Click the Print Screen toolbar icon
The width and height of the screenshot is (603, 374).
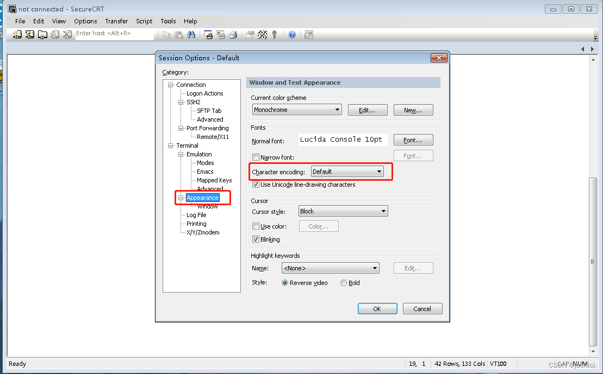[208, 35]
